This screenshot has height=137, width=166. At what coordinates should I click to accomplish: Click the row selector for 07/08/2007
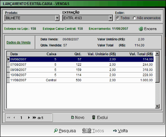[8, 65]
